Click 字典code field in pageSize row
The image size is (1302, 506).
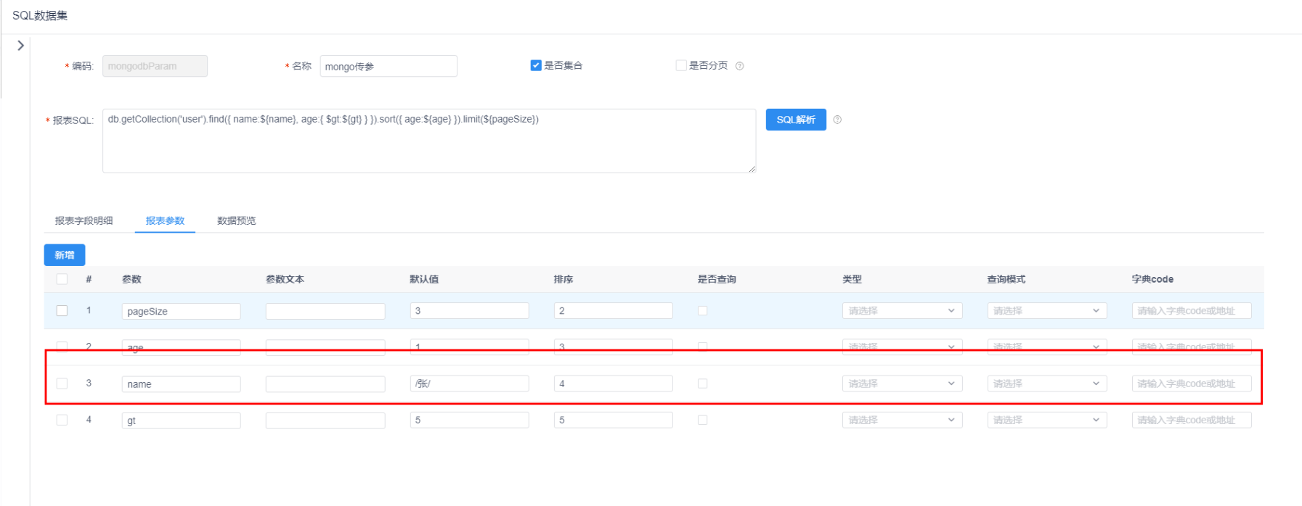pos(1192,311)
